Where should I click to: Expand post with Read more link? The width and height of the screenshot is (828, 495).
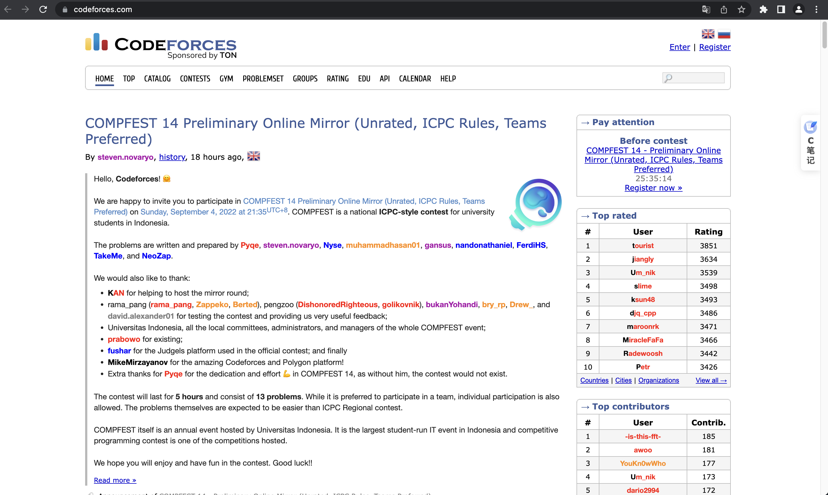tap(115, 480)
